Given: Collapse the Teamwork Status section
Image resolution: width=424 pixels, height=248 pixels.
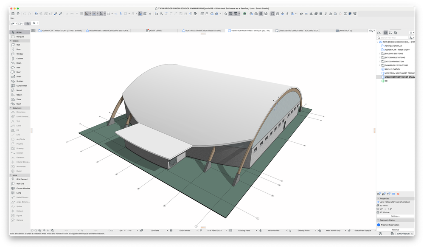Looking at the screenshot, I should tap(378, 220).
